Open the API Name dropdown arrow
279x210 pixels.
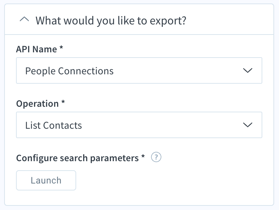(248, 70)
